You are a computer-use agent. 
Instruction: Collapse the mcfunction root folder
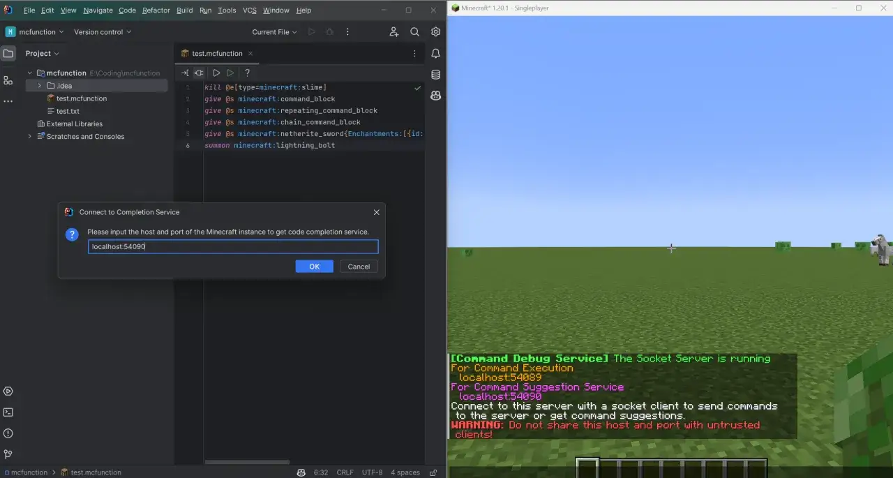click(x=30, y=73)
